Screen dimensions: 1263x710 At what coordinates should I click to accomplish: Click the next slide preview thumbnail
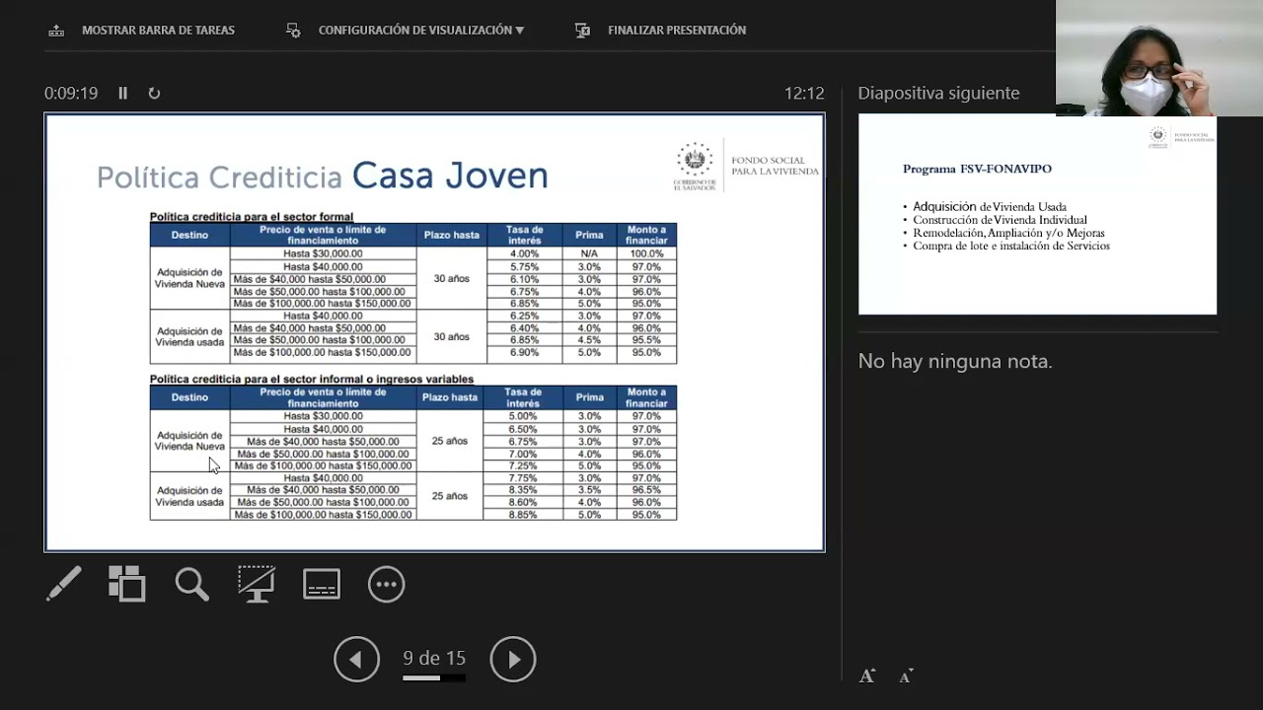pyautogui.click(x=1037, y=214)
